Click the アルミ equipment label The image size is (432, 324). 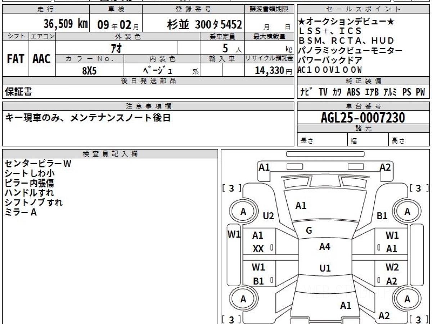click(x=390, y=92)
